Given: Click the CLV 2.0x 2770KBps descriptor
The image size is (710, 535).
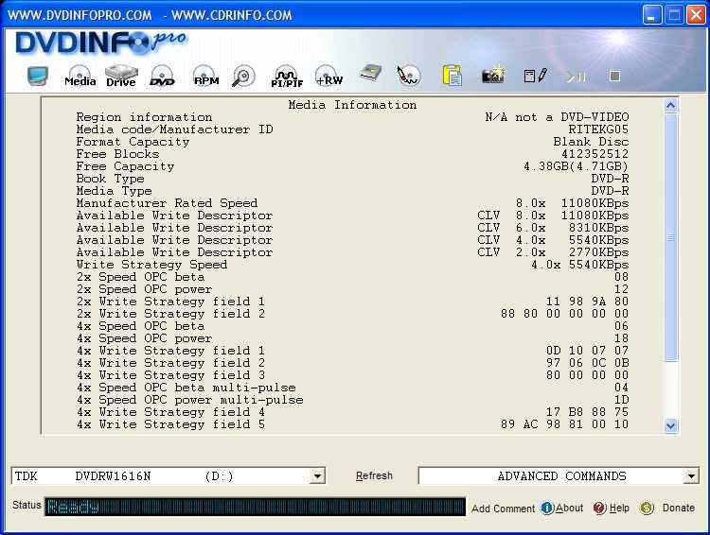Looking at the screenshot, I should [553, 252].
